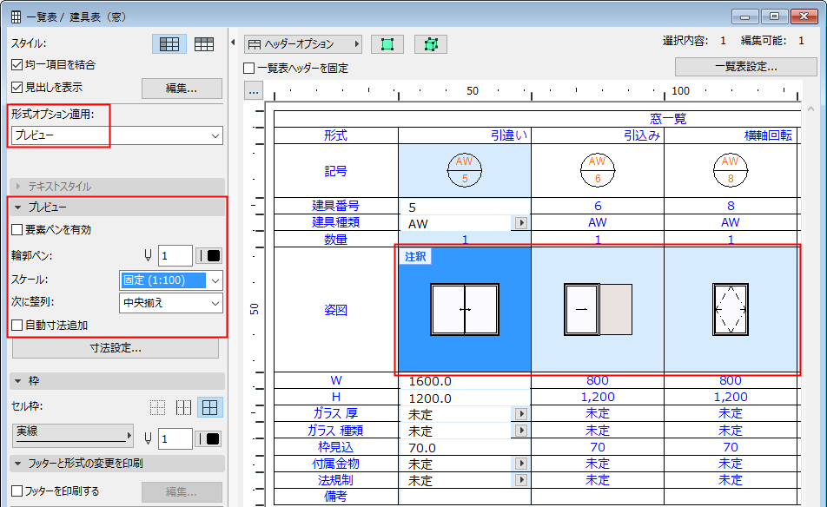Viewport: 827px width, 507px height.
Task: Open the ガラス 厚 value arrow
Action: click(x=521, y=414)
